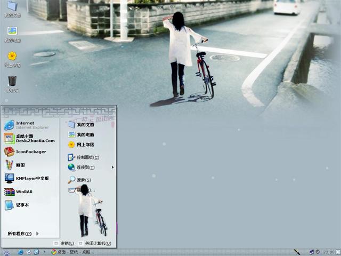341x256 pixels.
Task: Open 网上邻居 in the start menu
Action: (81, 145)
